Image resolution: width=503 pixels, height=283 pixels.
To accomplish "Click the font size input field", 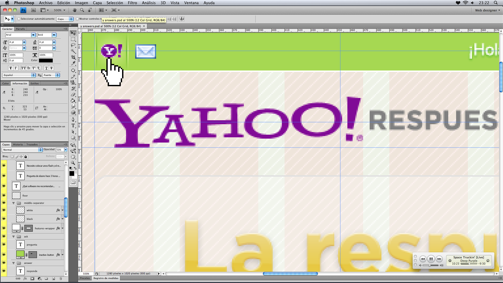I will 15,42.
